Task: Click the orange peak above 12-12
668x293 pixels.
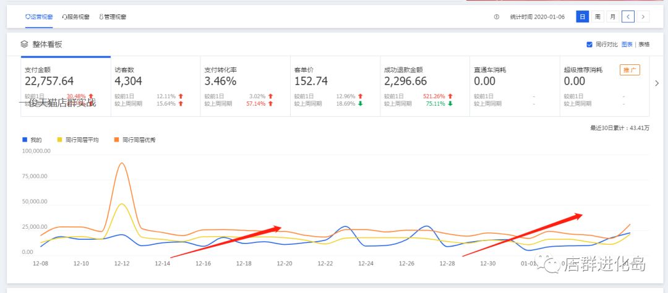Action: (x=122, y=163)
